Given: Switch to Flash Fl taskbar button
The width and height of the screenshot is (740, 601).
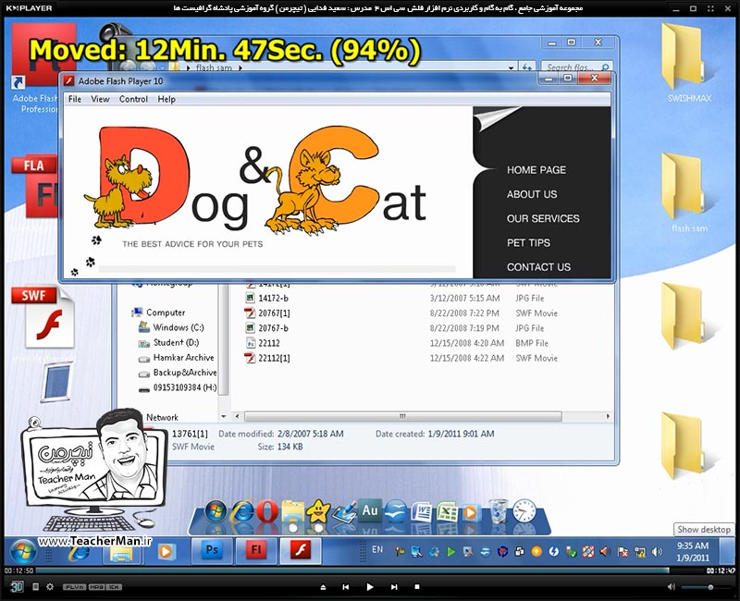Looking at the screenshot, I should [256, 550].
